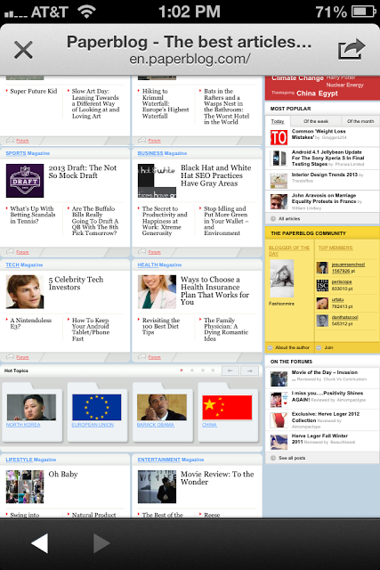Click the Egypt tag in red cloud
The height and width of the screenshot is (570, 380).
tap(328, 94)
